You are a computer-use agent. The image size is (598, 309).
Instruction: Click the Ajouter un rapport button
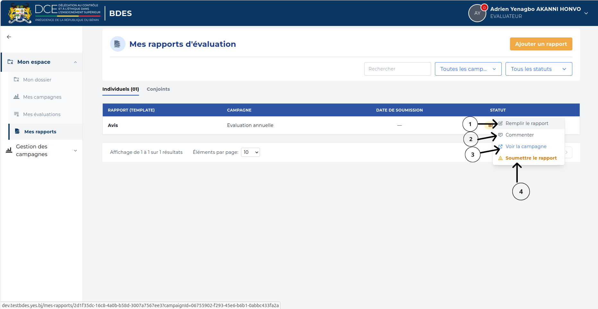tap(541, 44)
